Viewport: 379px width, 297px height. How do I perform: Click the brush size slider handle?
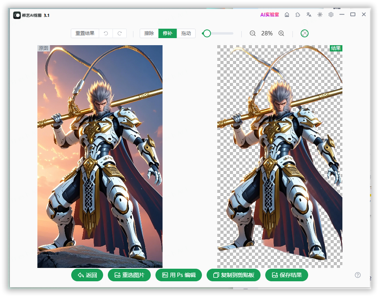pos(207,33)
